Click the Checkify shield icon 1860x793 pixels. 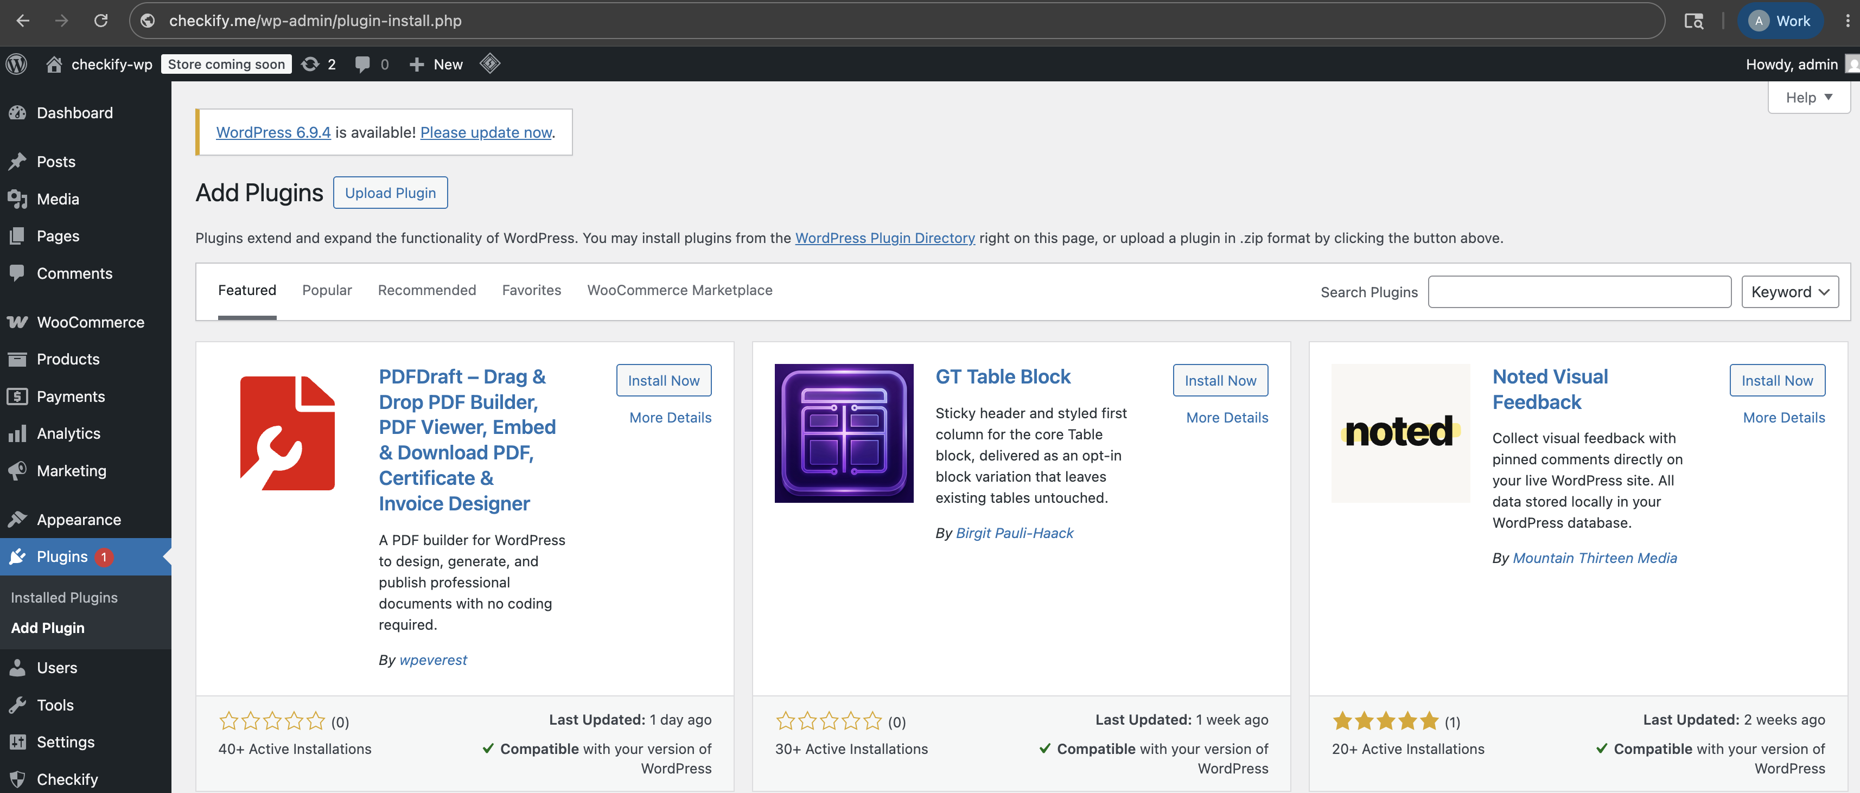(x=17, y=779)
